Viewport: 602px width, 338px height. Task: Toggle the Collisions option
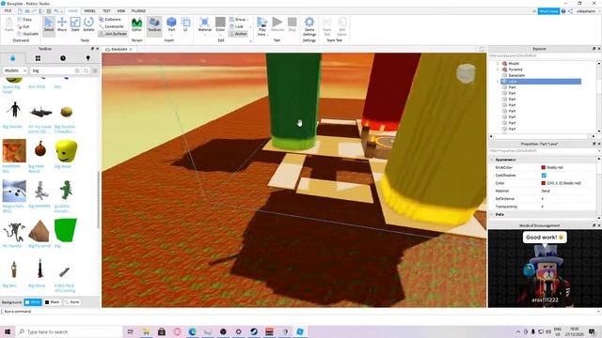click(110, 19)
